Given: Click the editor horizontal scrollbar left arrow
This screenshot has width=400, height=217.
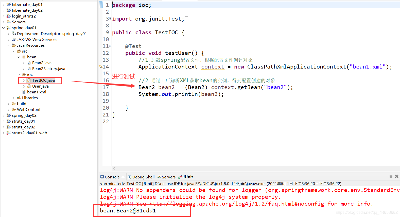Looking at the screenshot, I should click(x=114, y=168).
